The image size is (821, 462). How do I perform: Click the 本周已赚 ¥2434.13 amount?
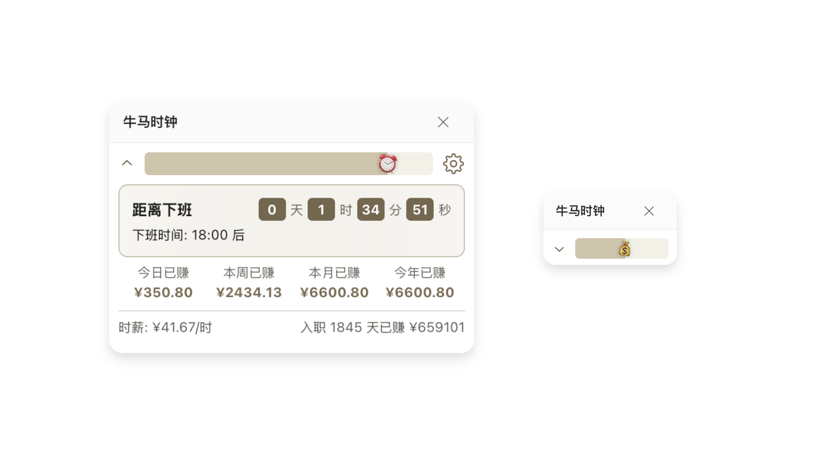tap(249, 293)
